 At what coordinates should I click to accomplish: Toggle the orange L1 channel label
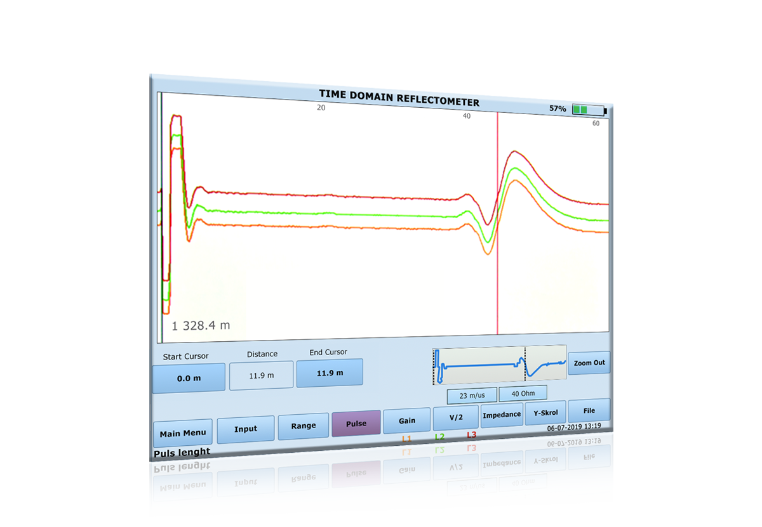click(x=406, y=439)
